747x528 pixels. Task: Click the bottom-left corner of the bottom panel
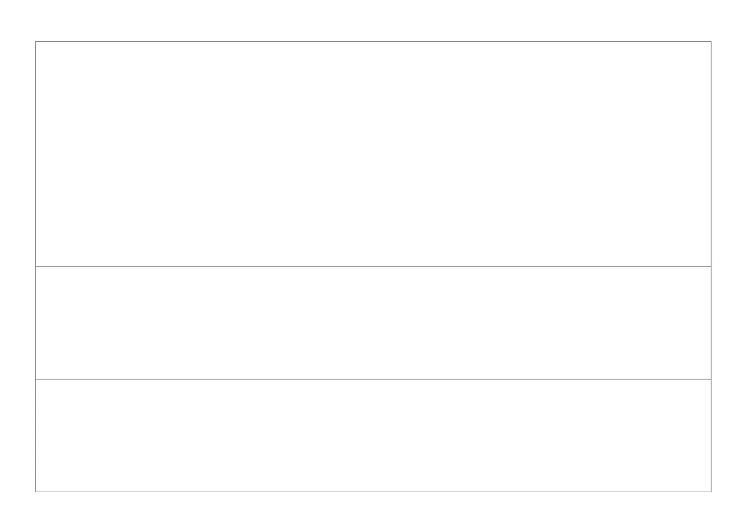coord(36,492)
